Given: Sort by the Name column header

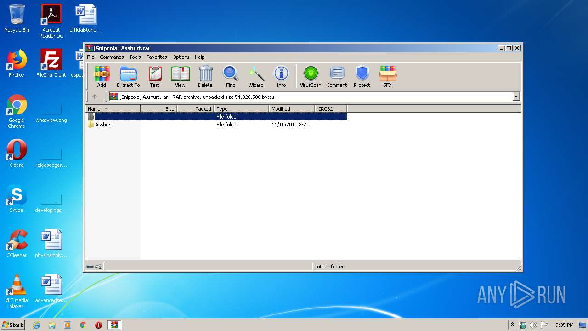Looking at the screenshot, I should click(113, 109).
